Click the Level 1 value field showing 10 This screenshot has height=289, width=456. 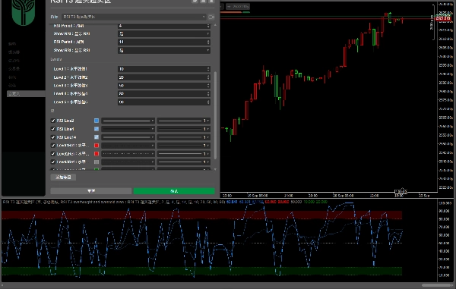pyautogui.click(x=164, y=69)
